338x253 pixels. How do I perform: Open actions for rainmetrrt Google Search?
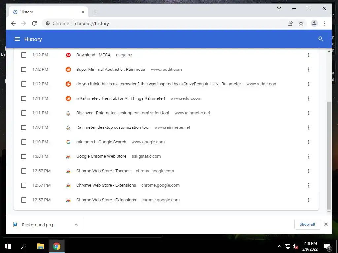tap(309, 142)
